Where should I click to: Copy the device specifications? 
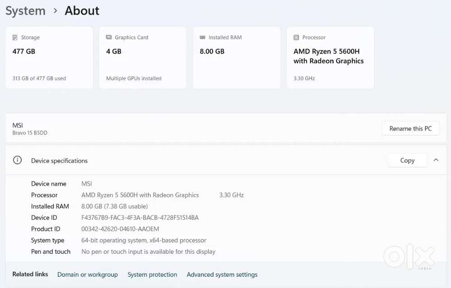[x=407, y=160]
